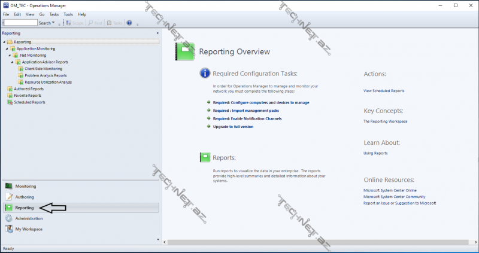Screen dimensions: 479x253
Task: Click the Scheduled Reports tree icon
Action: (10, 102)
